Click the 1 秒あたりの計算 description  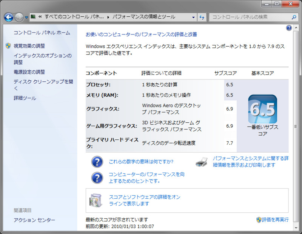point(160,85)
